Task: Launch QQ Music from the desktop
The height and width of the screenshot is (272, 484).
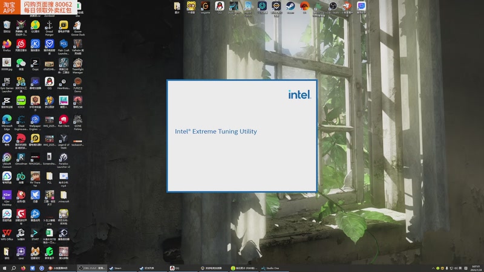Action: point(35,26)
